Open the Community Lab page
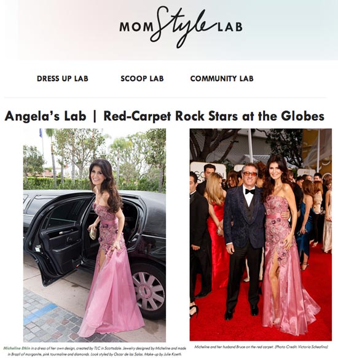 tap(222, 79)
